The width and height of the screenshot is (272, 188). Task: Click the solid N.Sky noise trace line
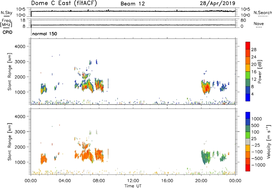click(133, 11)
